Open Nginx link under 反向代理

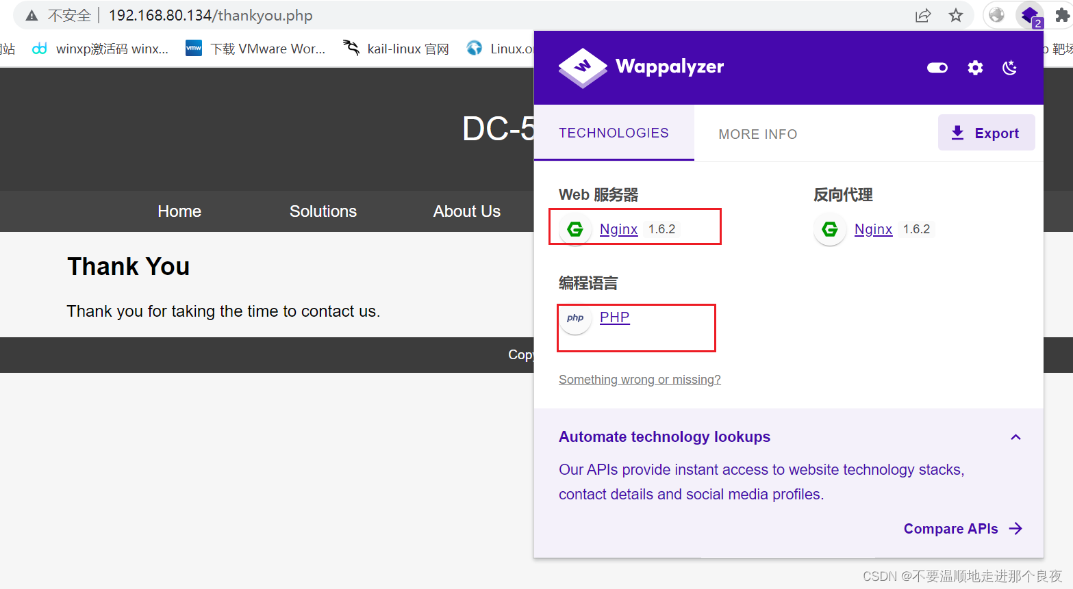(x=873, y=229)
